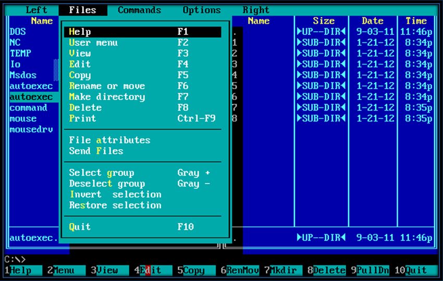Choose Print Ctrl-F9 entry
Viewport: 443px width, 281px height.
coord(143,118)
